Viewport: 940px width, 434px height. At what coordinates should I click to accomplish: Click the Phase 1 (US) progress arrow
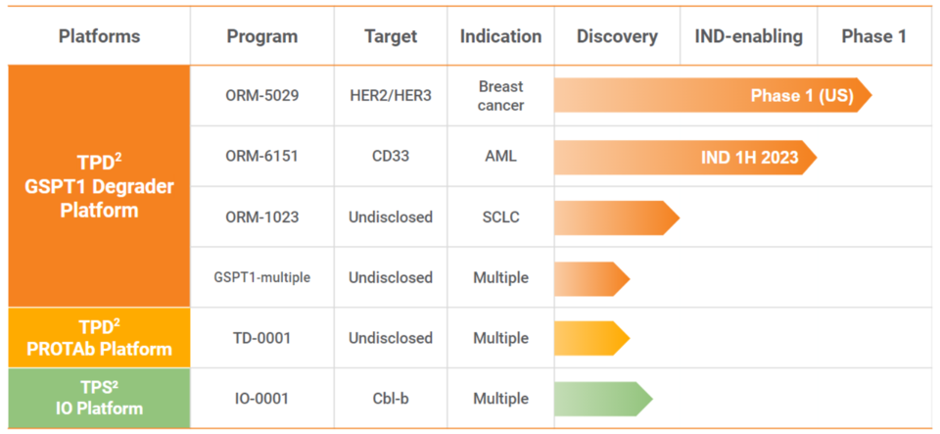(712, 96)
